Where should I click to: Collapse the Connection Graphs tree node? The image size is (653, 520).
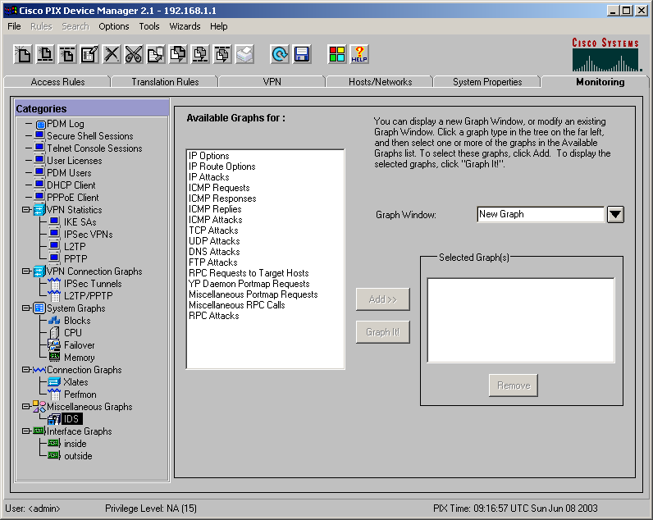26,369
